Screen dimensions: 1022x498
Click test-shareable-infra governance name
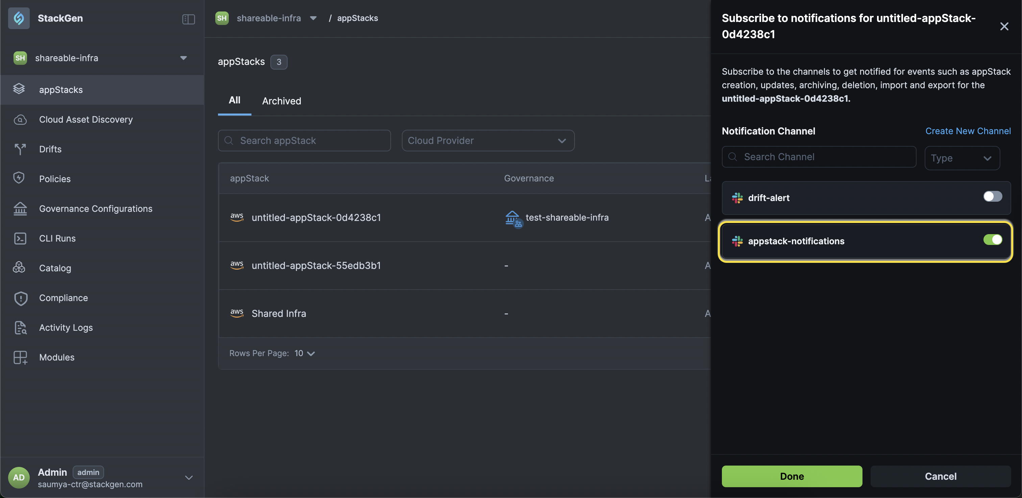coord(567,217)
